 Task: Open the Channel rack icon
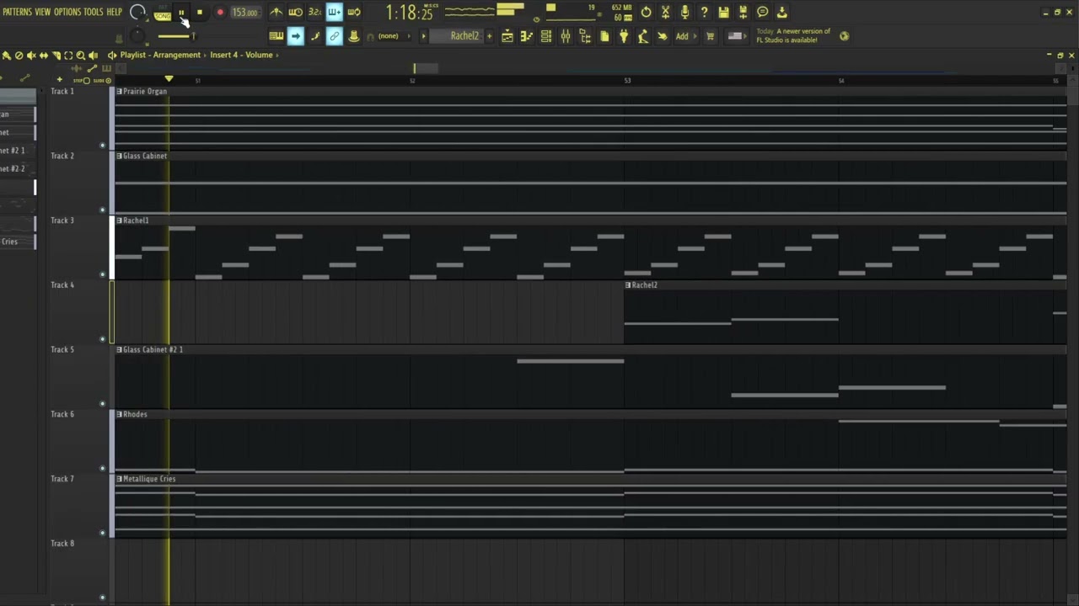point(546,36)
